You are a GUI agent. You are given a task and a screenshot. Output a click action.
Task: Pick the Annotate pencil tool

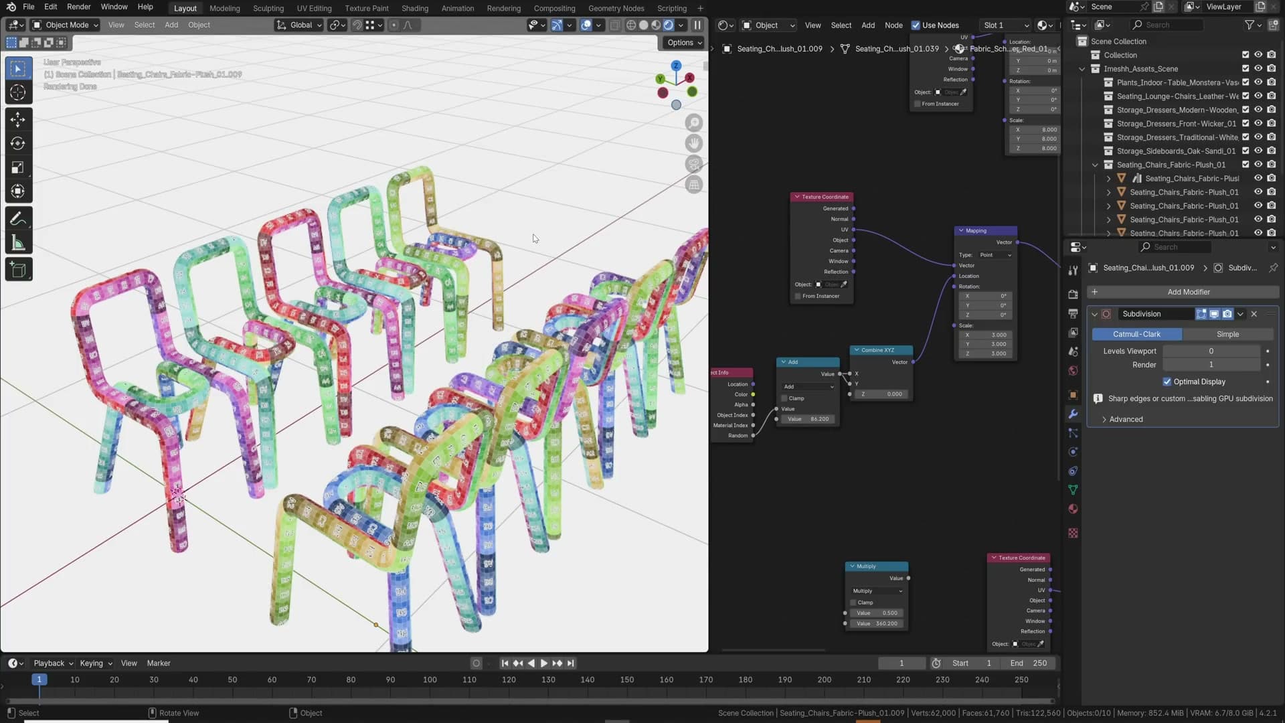(18, 219)
